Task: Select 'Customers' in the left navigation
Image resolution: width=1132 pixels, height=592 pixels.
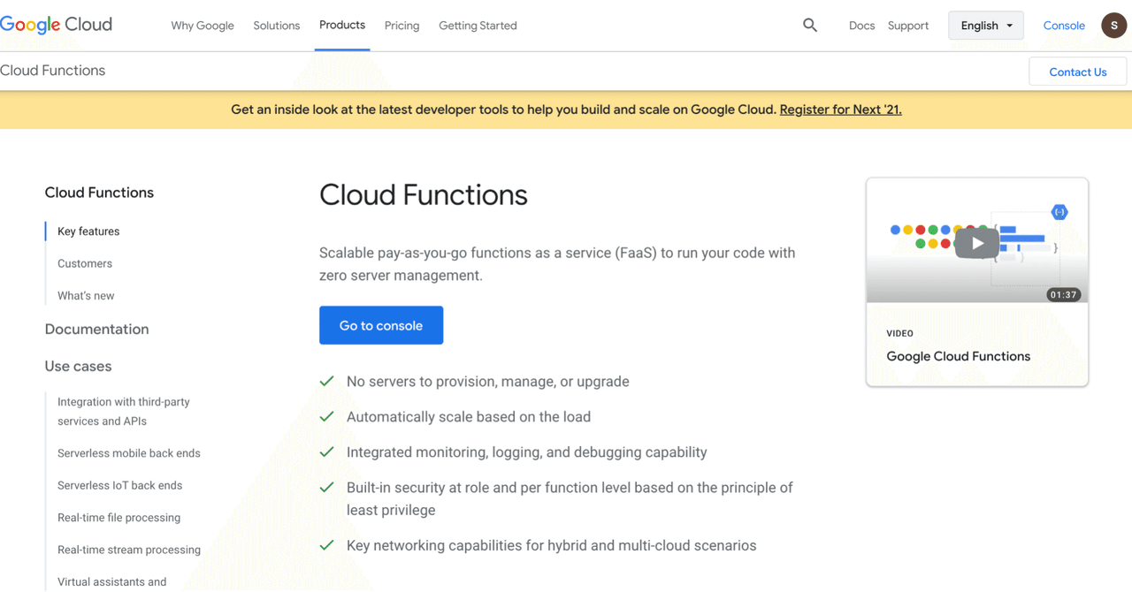Action: point(84,262)
